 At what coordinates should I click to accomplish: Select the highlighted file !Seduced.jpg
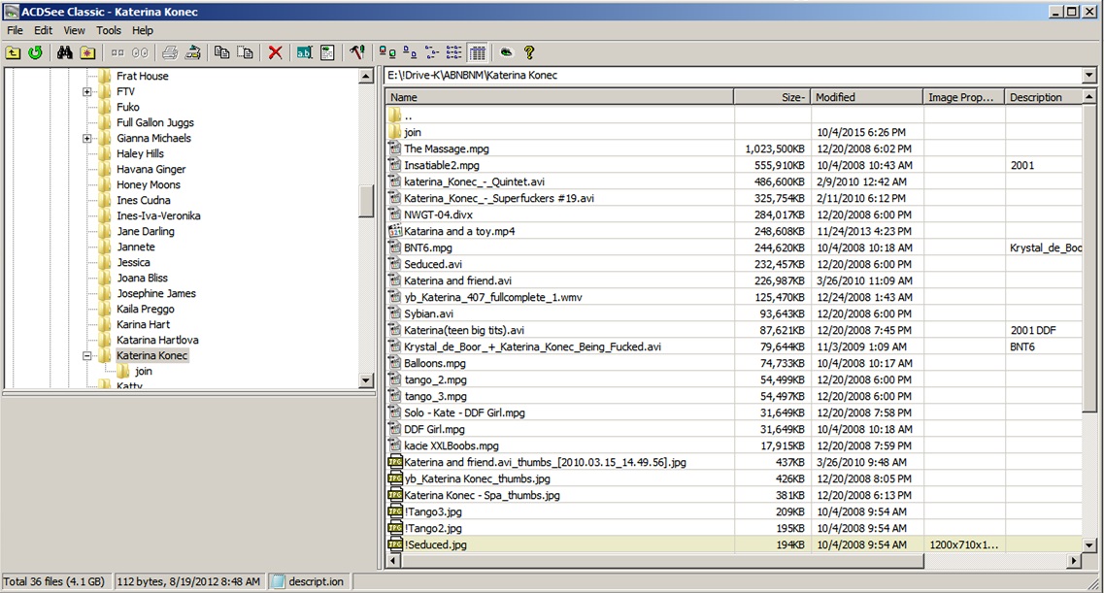pos(435,544)
